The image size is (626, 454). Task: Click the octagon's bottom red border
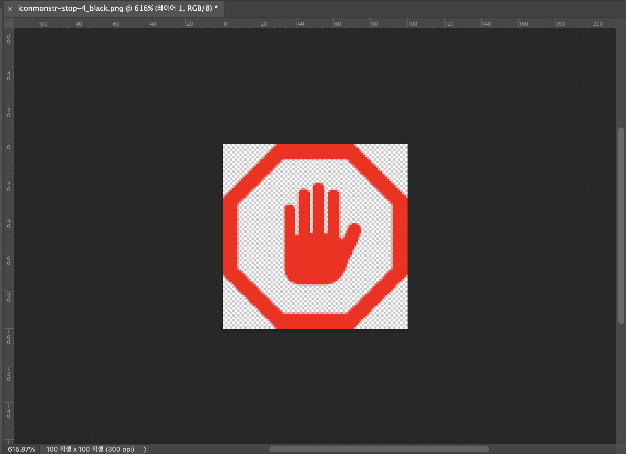pyautogui.click(x=315, y=321)
